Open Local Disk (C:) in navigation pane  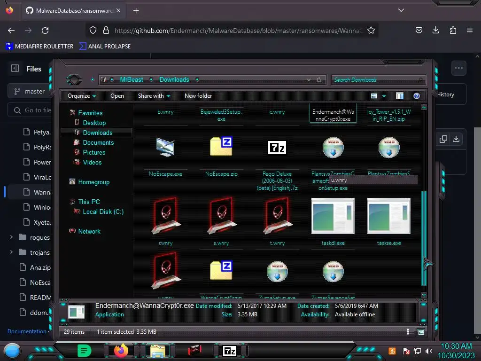point(103,212)
